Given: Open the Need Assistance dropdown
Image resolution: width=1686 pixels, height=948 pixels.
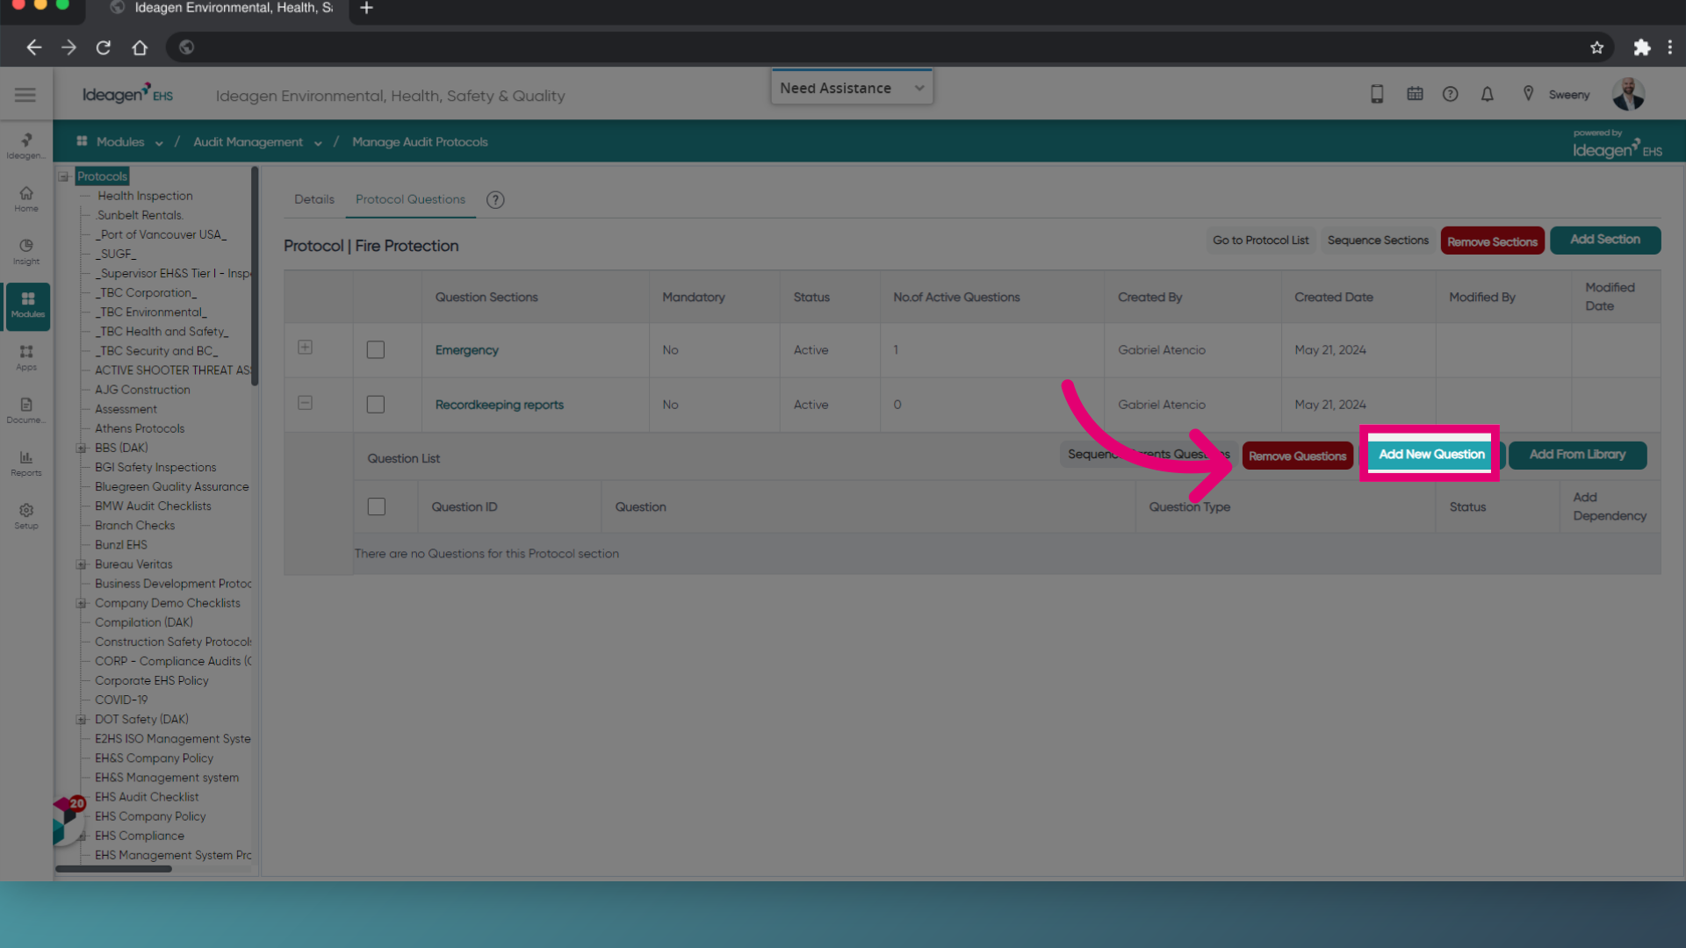Looking at the screenshot, I should click(852, 88).
